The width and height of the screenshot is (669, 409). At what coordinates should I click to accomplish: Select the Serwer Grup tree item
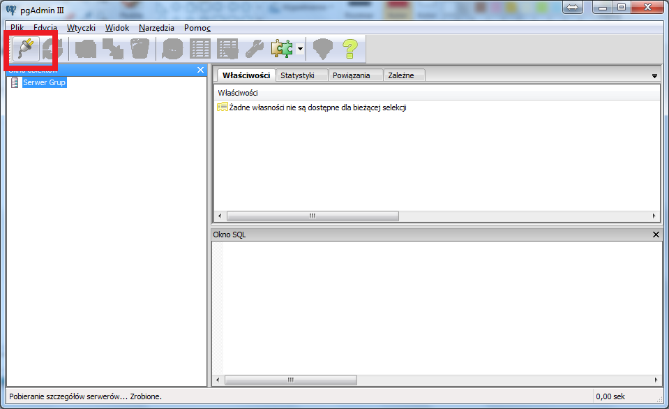coord(45,82)
